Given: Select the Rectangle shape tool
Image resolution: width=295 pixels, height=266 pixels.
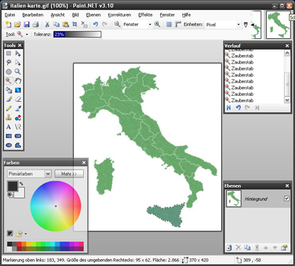Looking at the screenshot, I should [9, 136].
